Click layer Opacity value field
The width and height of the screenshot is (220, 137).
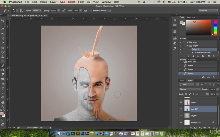coord(212,89)
